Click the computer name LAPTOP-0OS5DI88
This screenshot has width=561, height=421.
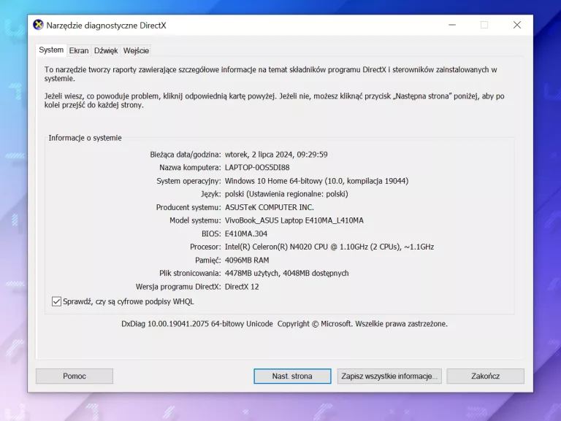(x=257, y=168)
